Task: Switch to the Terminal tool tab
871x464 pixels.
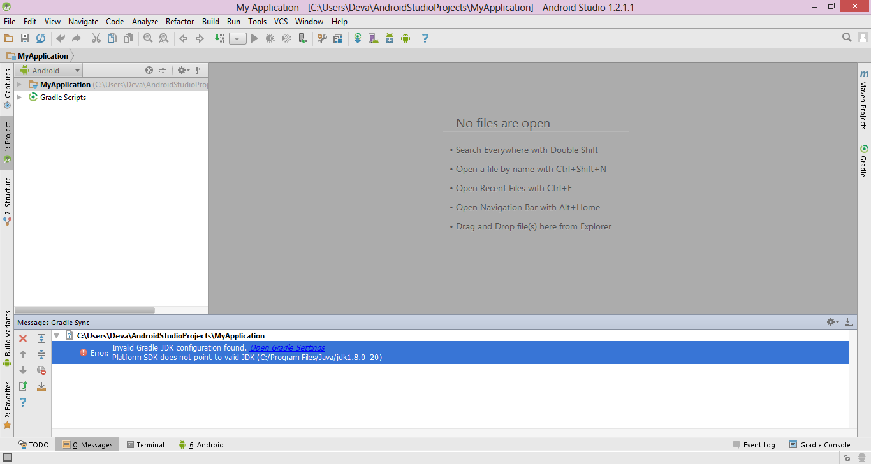Action: (x=145, y=445)
